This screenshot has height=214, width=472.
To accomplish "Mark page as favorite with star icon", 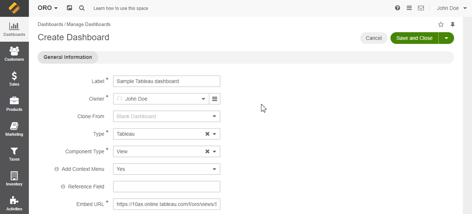I will 441,25.
